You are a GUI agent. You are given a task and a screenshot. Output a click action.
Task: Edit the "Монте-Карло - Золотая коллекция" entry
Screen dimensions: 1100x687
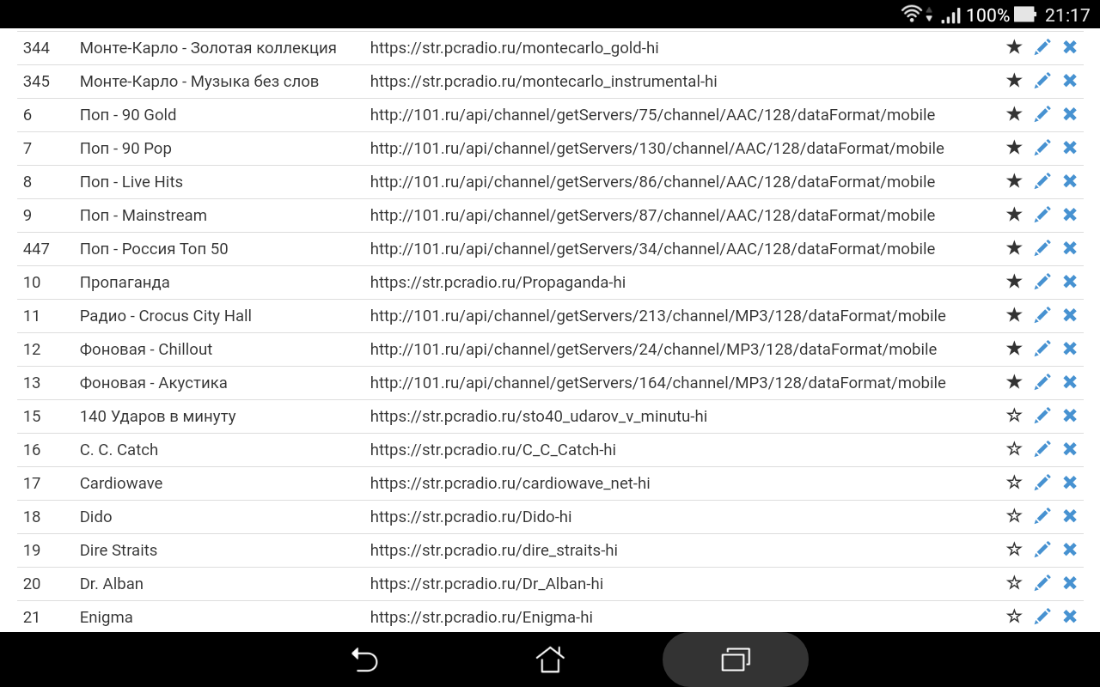1042,46
